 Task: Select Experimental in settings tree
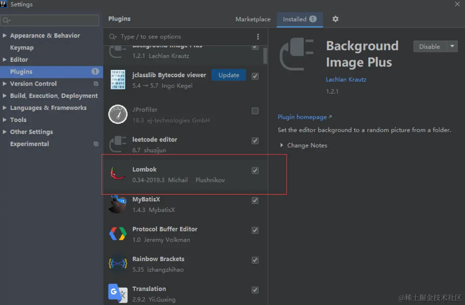[x=29, y=144]
